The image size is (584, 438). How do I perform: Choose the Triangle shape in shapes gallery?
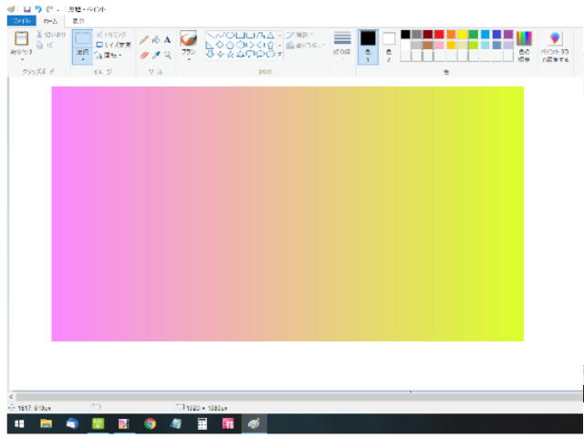pos(270,36)
